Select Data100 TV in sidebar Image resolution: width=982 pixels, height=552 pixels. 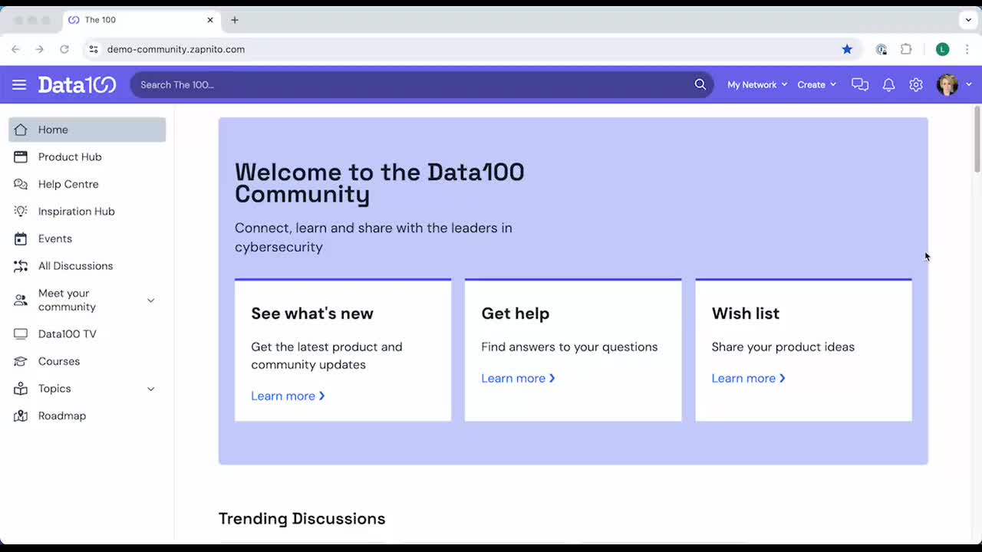(x=68, y=334)
